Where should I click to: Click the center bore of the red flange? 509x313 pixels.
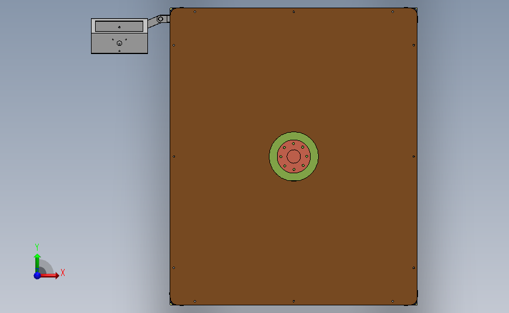(x=294, y=156)
